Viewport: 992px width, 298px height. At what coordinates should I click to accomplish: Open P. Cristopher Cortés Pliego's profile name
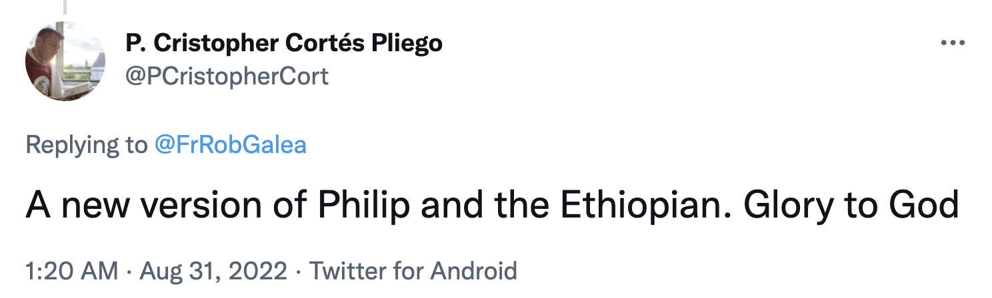(283, 44)
